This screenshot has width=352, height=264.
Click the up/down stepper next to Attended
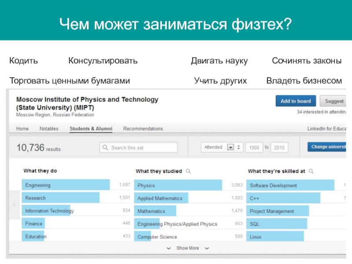click(x=238, y=147)
